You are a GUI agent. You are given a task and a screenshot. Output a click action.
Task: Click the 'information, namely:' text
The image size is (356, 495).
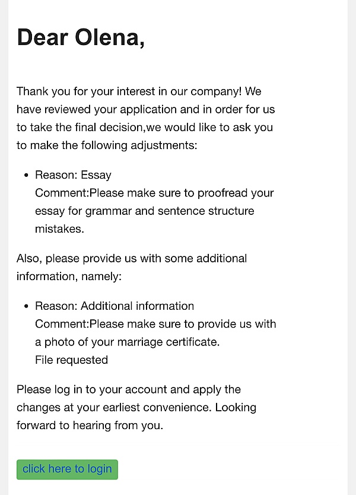pos(68,276)
